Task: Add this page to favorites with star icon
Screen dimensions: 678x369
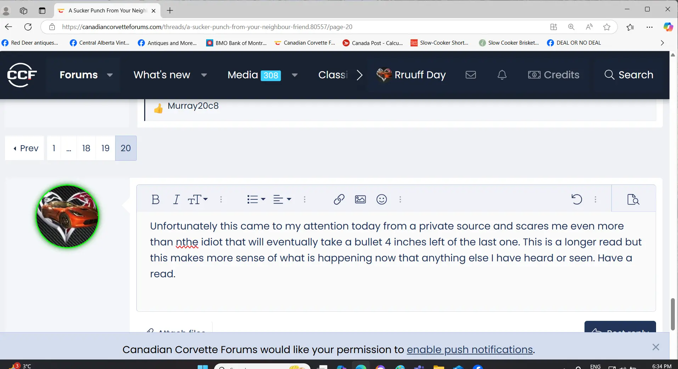Action: coord(607,27)
